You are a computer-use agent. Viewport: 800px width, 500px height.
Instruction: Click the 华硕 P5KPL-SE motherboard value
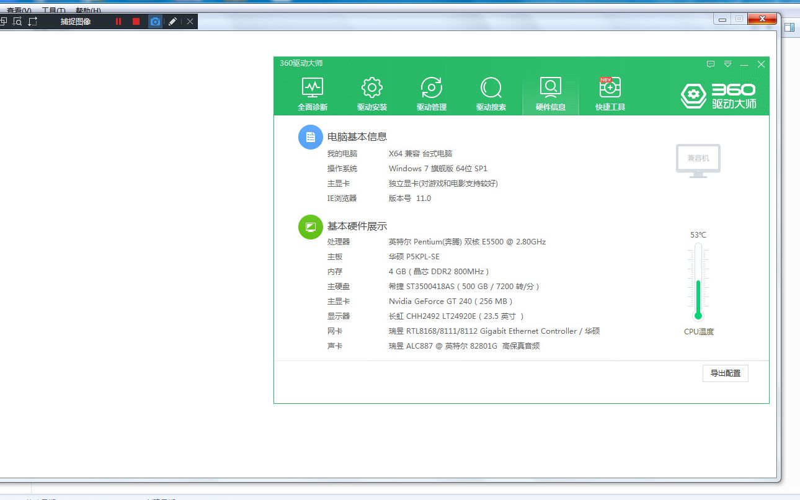tap(414, 257)
